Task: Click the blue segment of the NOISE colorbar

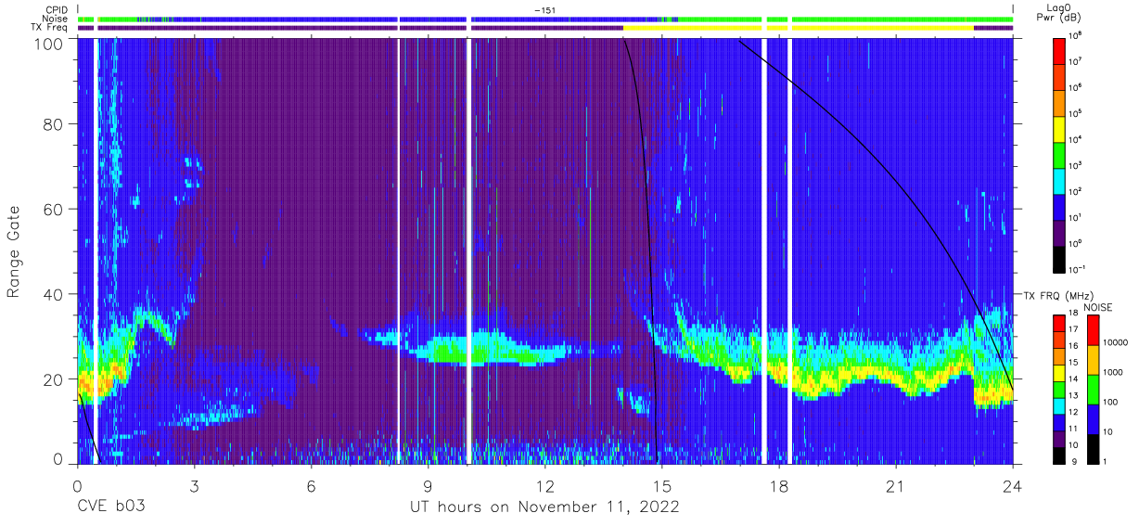Action: coord(1094,418)
